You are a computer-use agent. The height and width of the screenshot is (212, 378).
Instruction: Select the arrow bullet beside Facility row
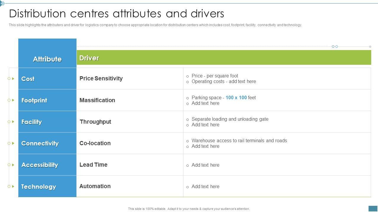click(13, 122)
